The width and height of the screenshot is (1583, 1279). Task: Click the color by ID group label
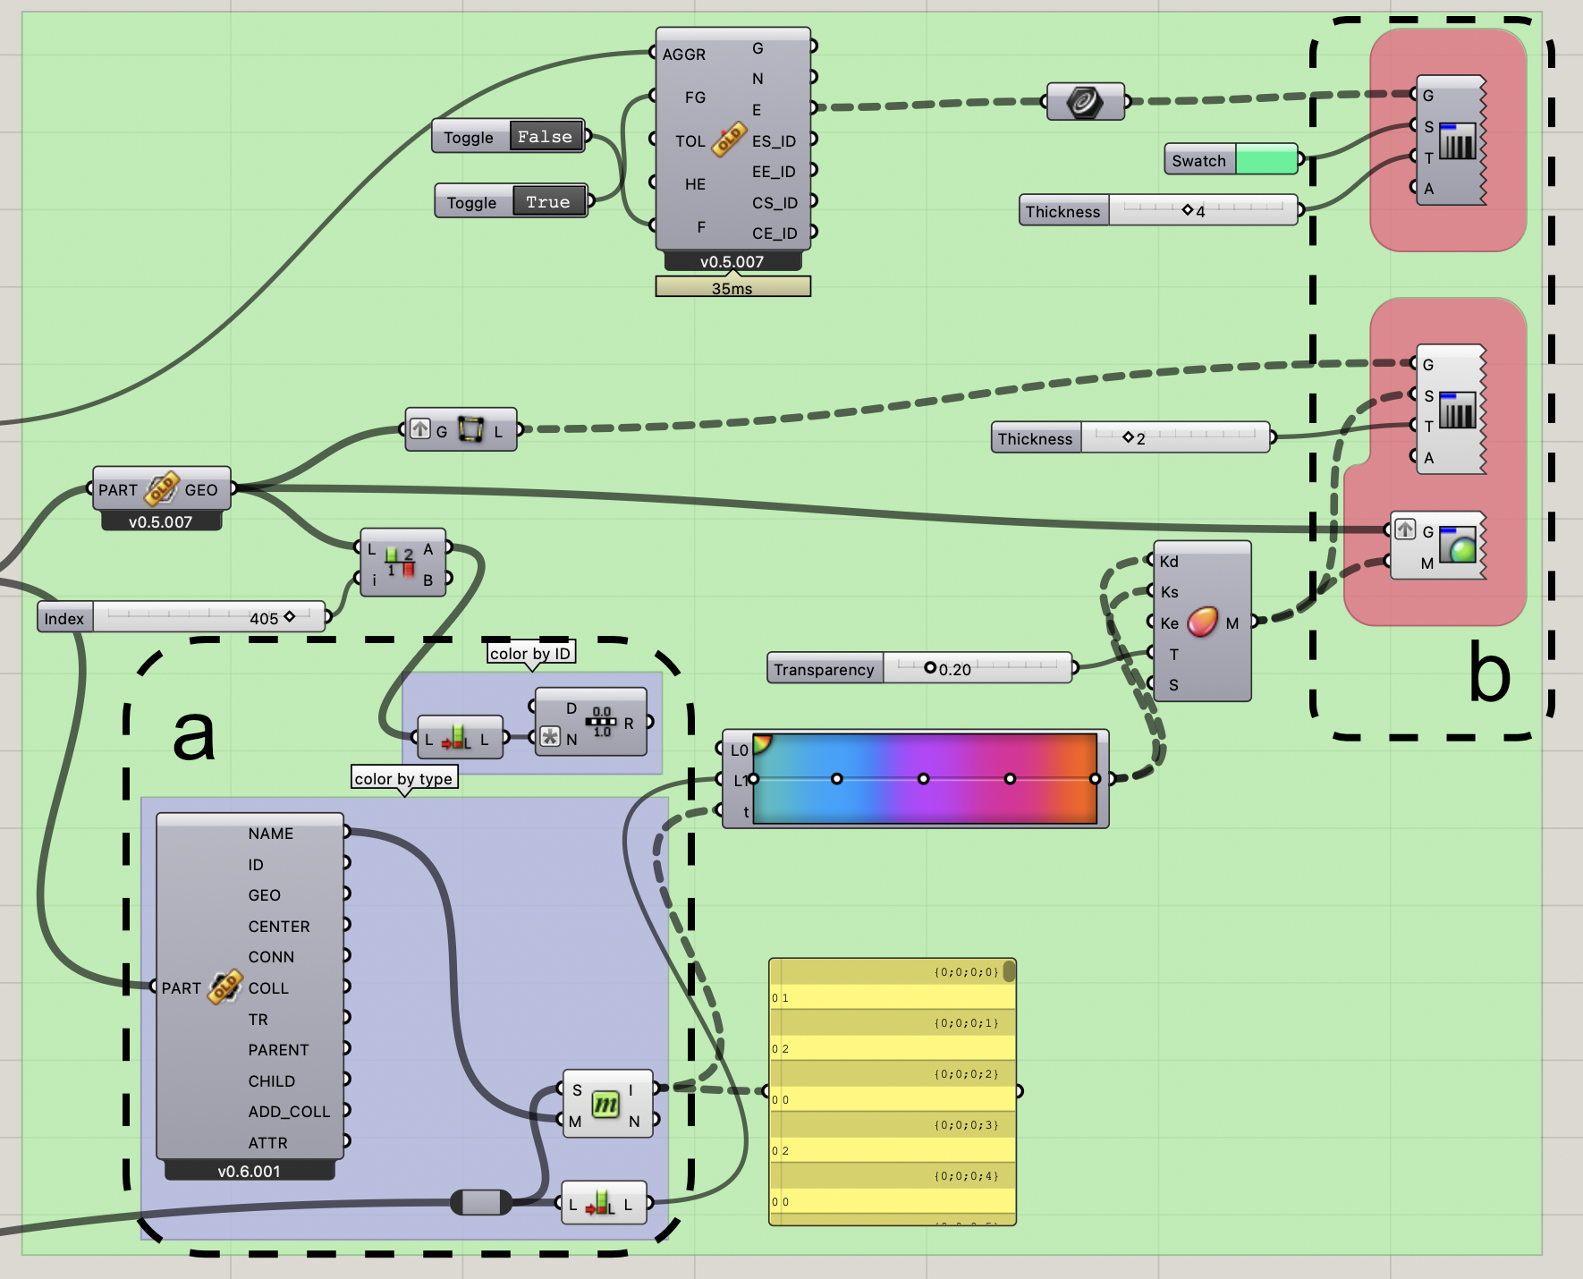pyautogui.click(x=530, y=653)
